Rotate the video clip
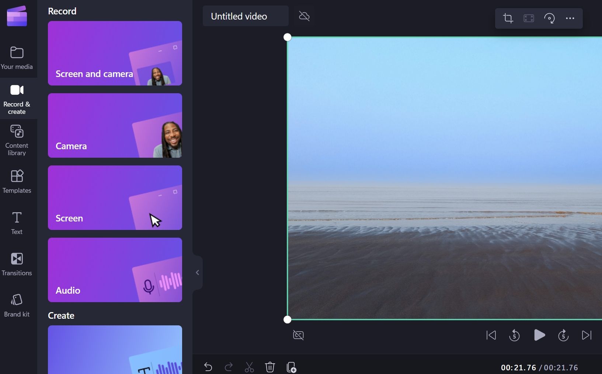This screenshot has width=602, height=374. (550, 18)
